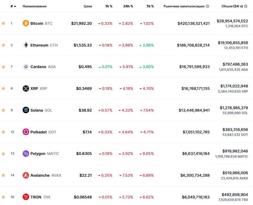Viewport: 253px width, 205px height.
Task: Click the XRP logo icon
Action: coord(26,88)
